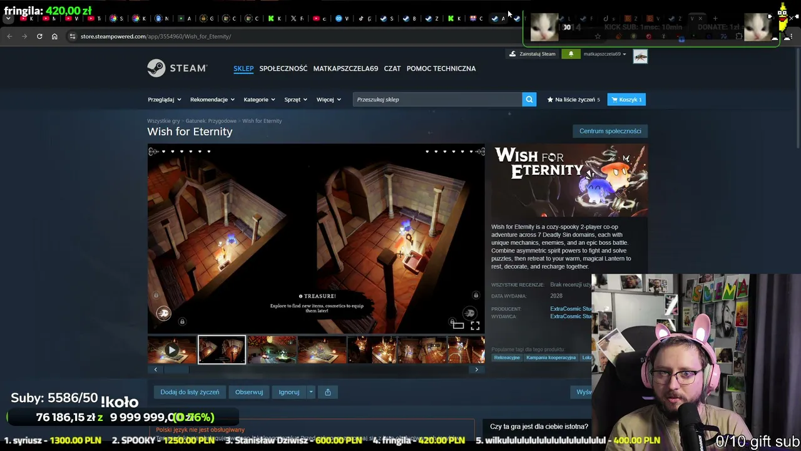
Task: Open the tab search dropdown arrow
Action: 8,19
